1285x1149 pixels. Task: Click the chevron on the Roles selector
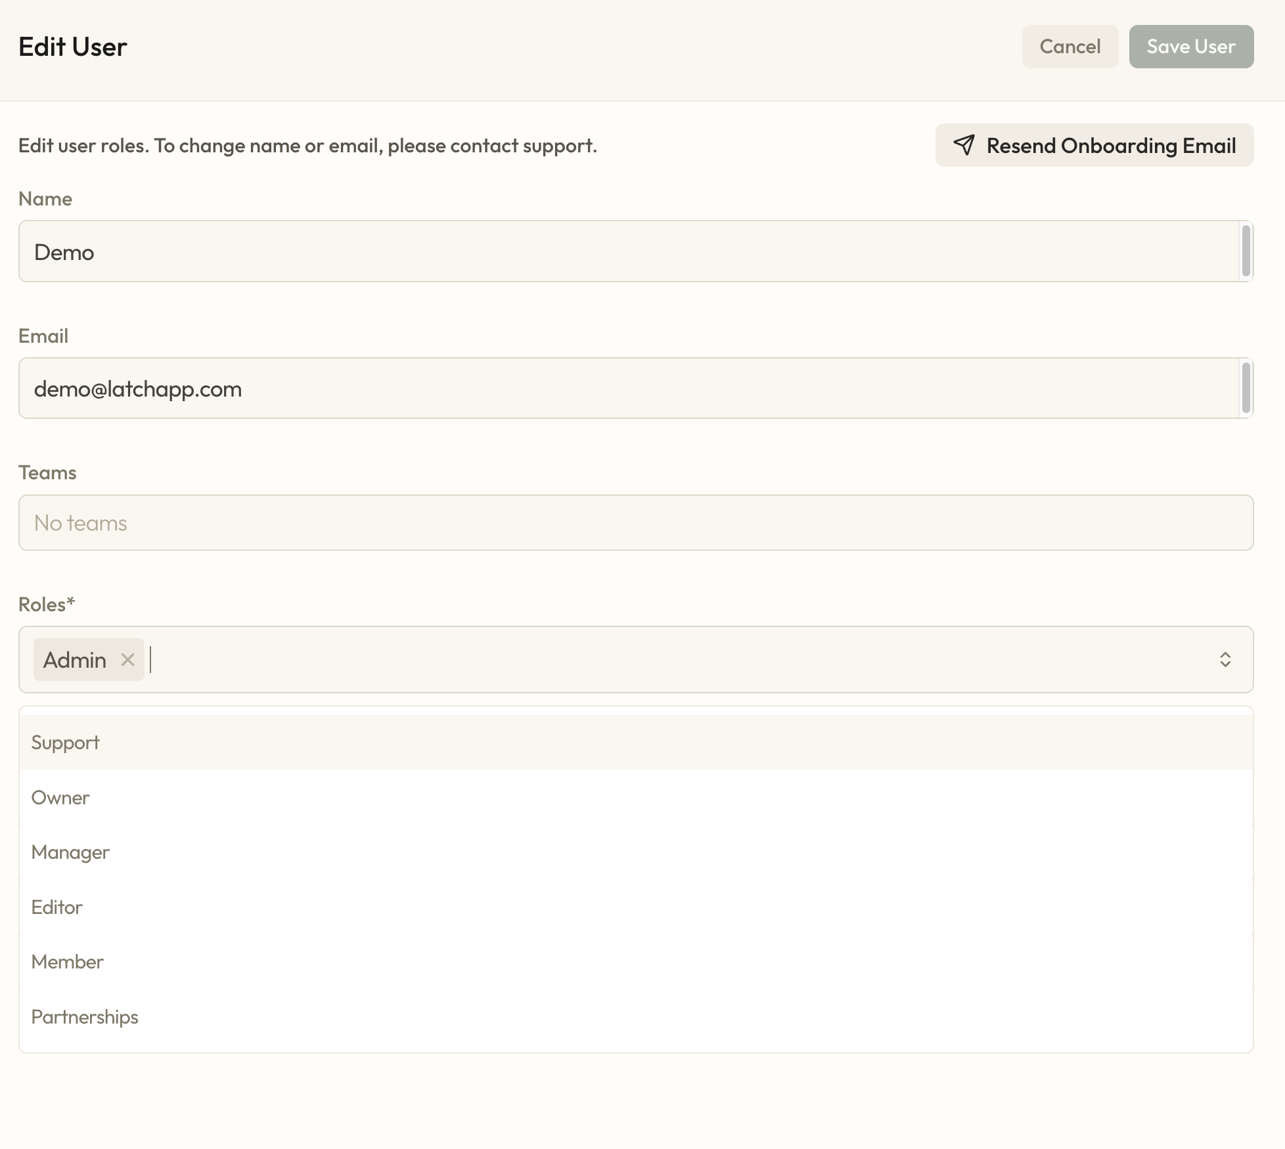[1226, 660]
